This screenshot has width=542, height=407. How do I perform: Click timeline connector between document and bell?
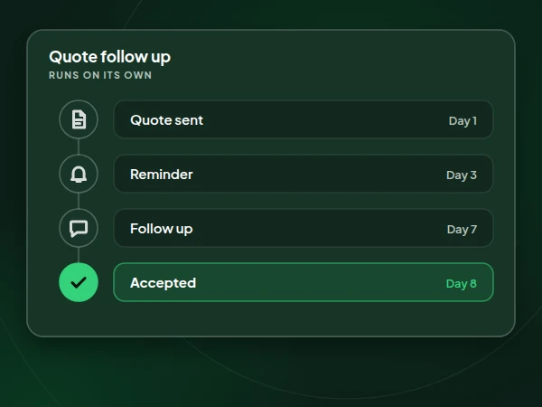point(79,147)
